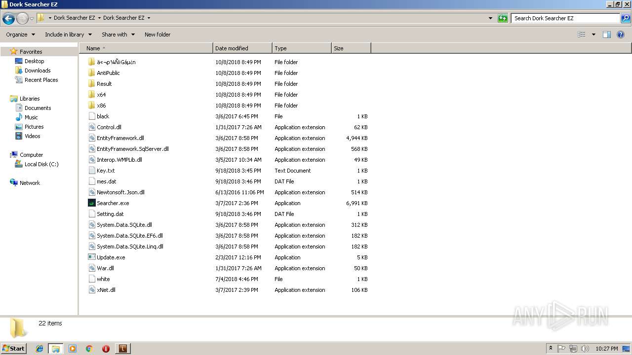Click the Back navigation arrow

(x=8, y=19)
